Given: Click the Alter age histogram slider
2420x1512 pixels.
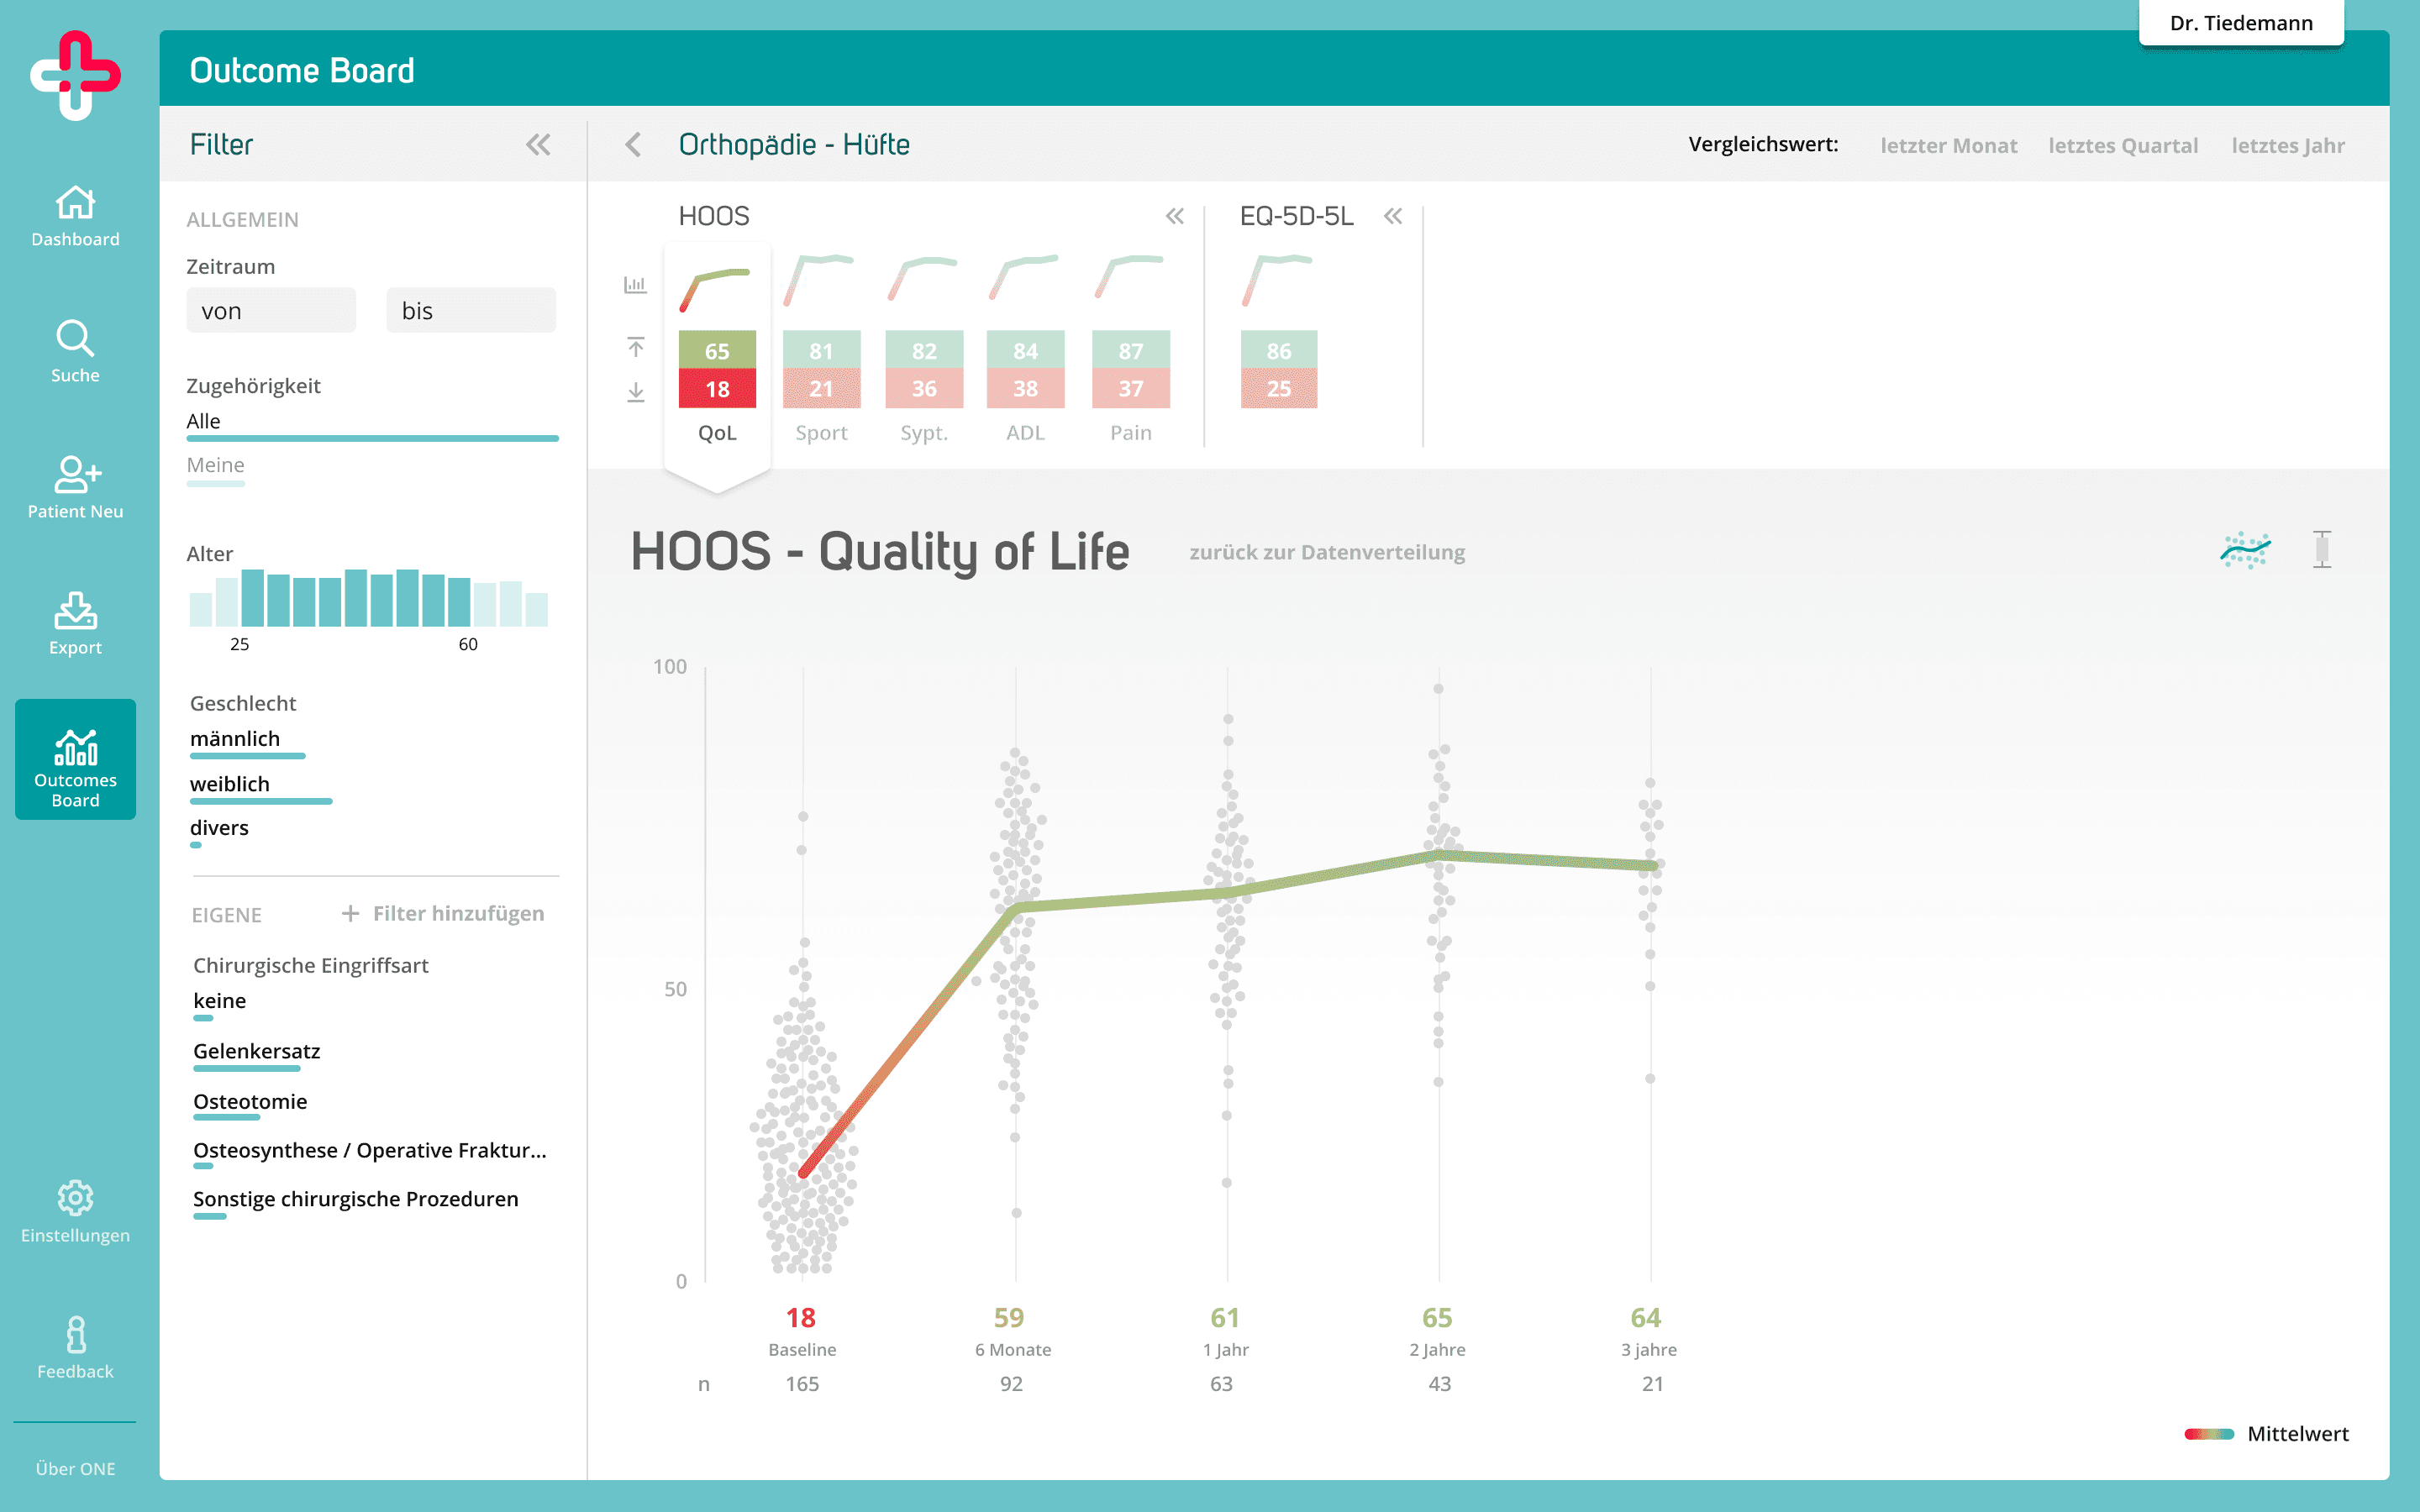Looking at the screenshot, I should coord(369,598).
